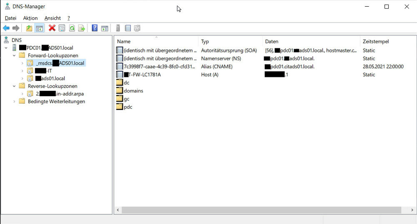Click the folder Up One Level icon
Viewport: 417px width, 224px height.
pyautogui.click(x=29, y=28)
